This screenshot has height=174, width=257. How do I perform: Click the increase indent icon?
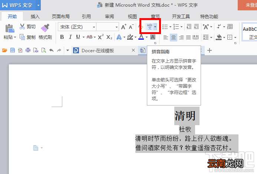pos(196,27)
